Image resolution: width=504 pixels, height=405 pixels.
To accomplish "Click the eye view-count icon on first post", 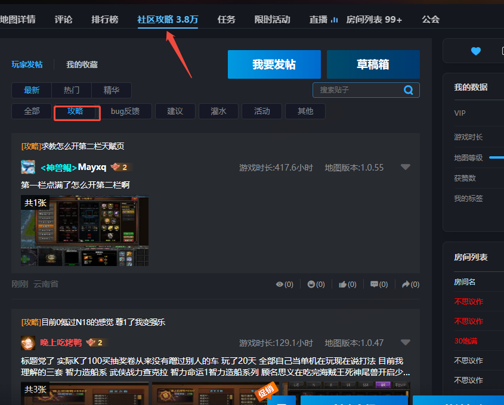I will (x=280, y=284).
